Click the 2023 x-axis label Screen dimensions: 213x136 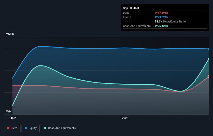point(125,118)
